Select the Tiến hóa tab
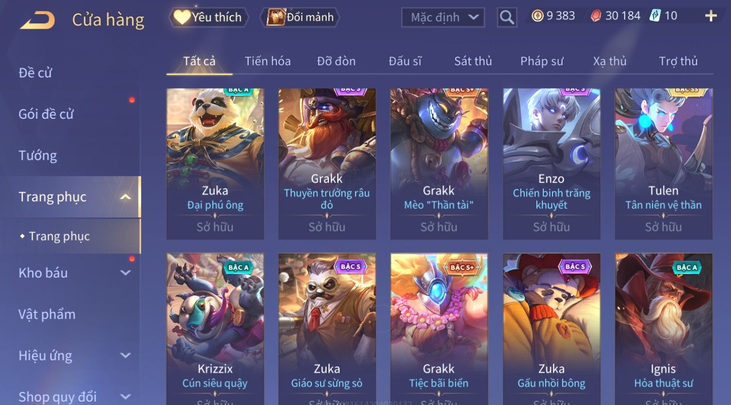 pos(268,61)
